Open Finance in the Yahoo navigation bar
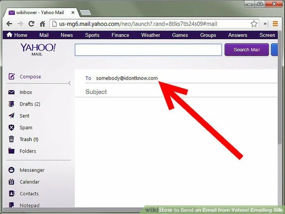This screenshot has height=214, width=285. [120, 35]
